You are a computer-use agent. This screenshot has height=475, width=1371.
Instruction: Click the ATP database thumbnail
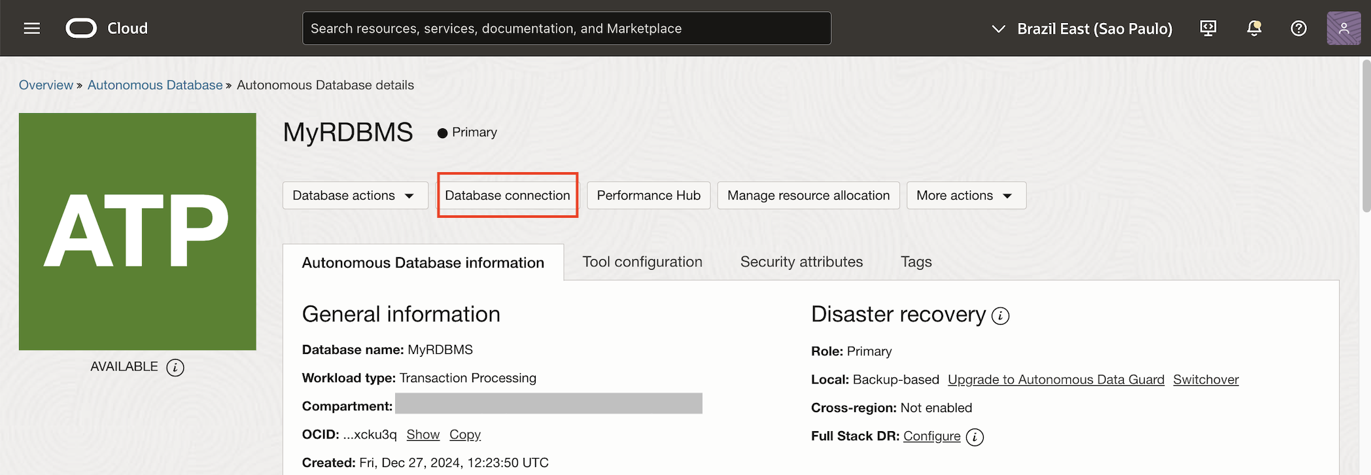pyautogui.click(x=137, y=232)
